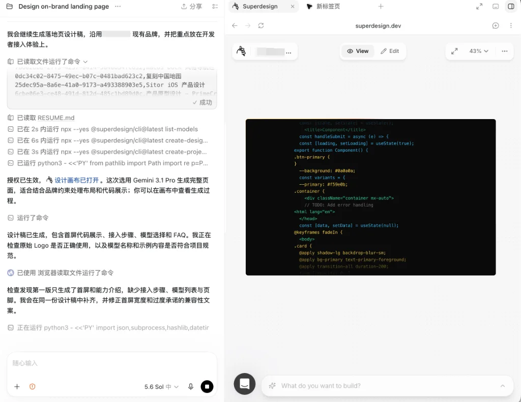Close the Superdesign tab
Image resolution: width=521 pixels, height=402 pixels.
pos(293,6)
